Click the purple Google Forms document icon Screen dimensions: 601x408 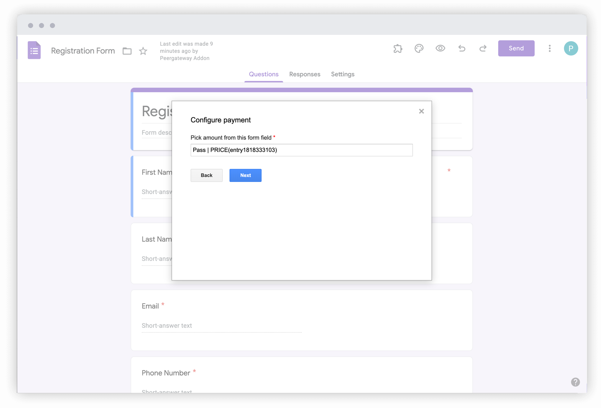tap(34, 50)
